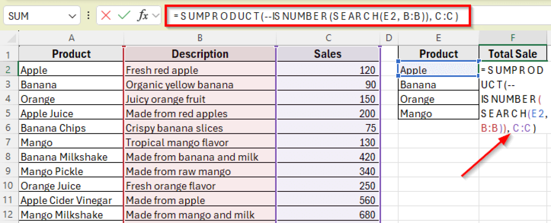Viewport: 551px width, 223px height.
Task: Select row 7 header
Action: click(x=9, y=143)
